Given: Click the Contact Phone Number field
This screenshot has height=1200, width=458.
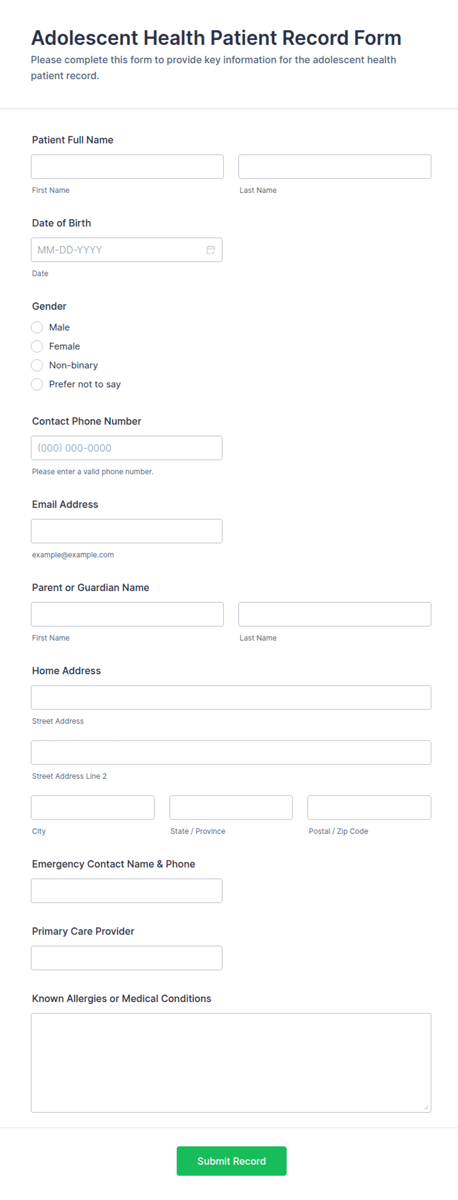Looking at the screenshot, I should click(127, 448).
